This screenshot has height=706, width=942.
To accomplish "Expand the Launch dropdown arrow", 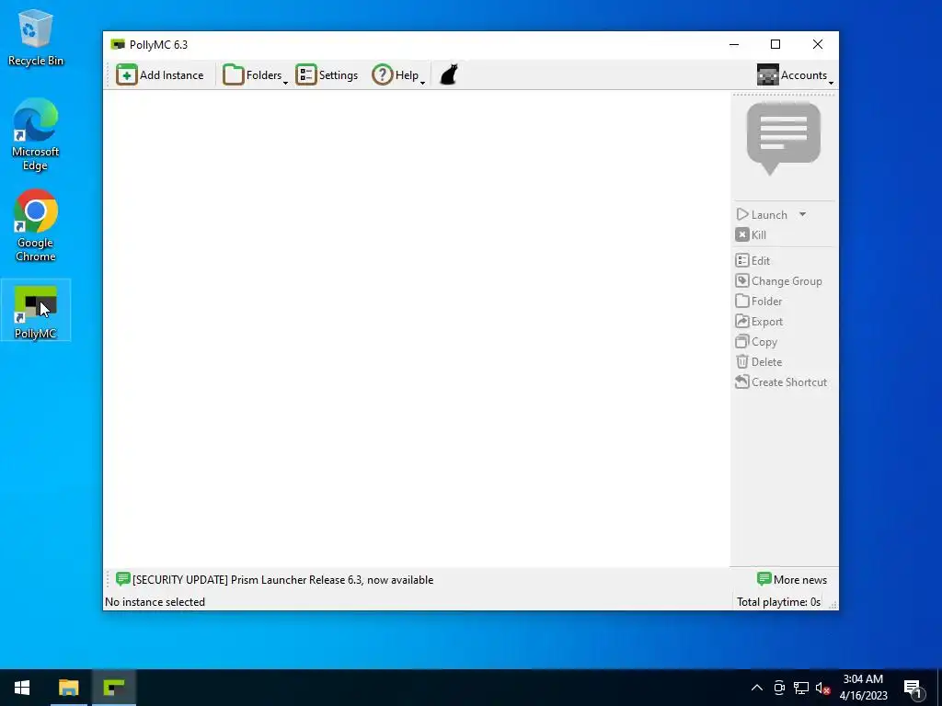I will [802, 215].
